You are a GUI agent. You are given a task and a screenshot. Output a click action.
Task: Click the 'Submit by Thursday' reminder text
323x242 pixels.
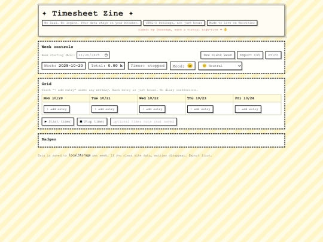(x=182, y=30)
